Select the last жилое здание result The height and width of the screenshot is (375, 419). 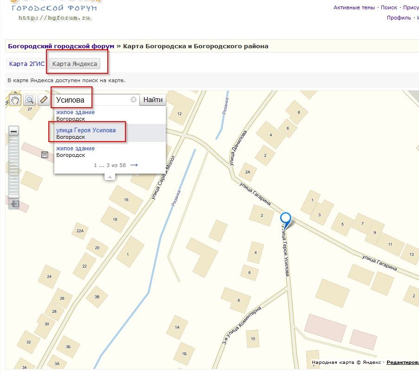(75, 149)
